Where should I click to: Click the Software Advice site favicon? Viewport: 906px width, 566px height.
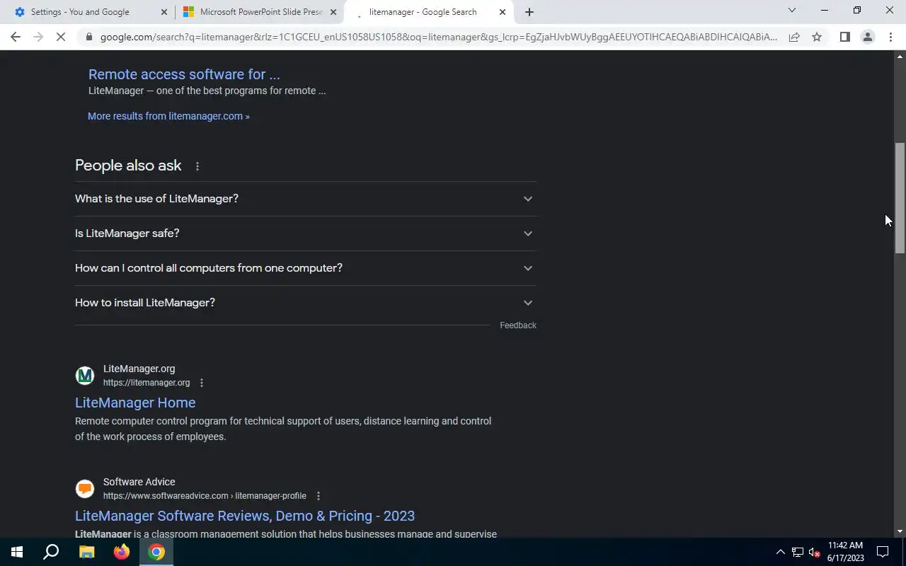(85, 489)
